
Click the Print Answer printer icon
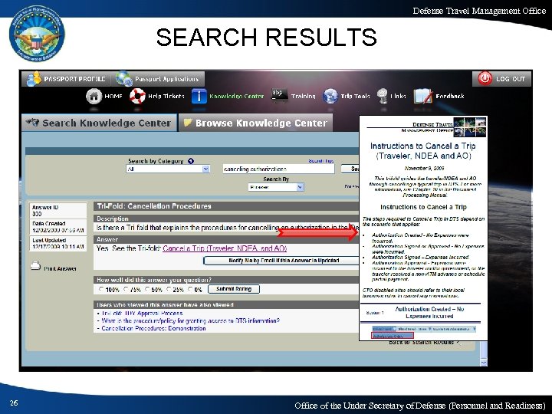pos(35,265)
